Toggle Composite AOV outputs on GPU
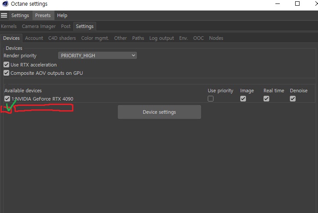 6,73
